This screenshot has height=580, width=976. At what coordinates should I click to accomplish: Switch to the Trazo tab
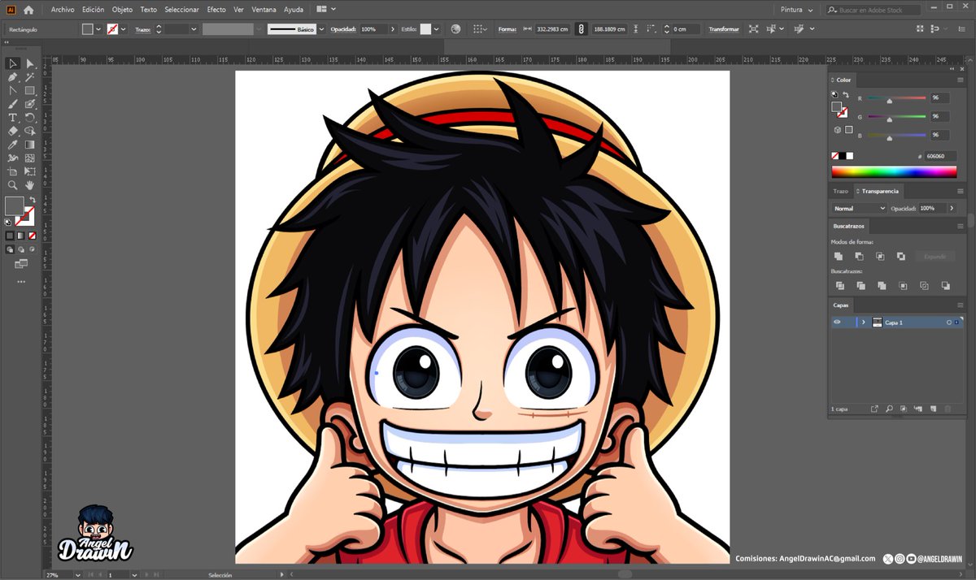click(x=839, y=192)
